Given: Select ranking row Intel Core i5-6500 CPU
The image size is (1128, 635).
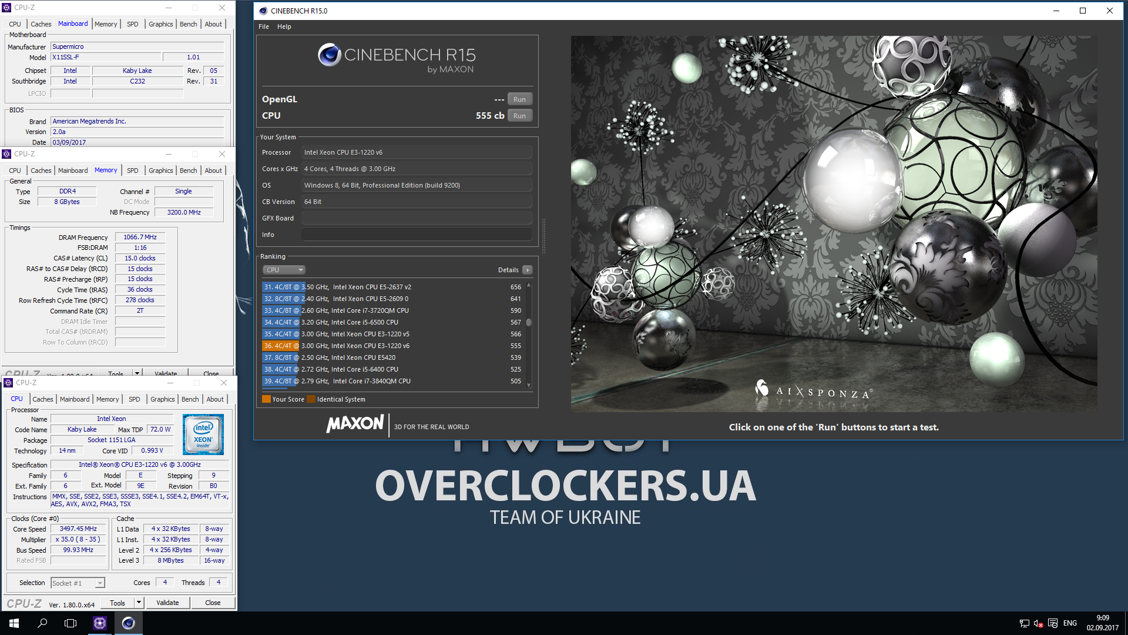Looking at the screenshot, I should pos(393,322).
